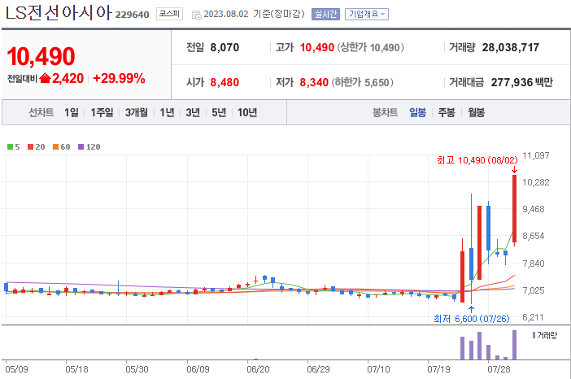This screenshot has height=379, width=571.
Task: Select the 1주일 line chart tab
Action: pos(102,112)
